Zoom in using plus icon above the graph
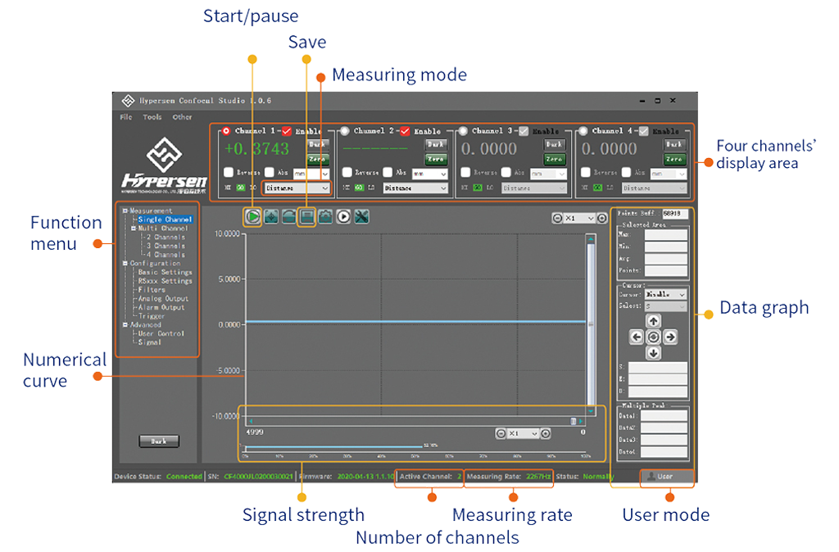The height and width of the screenshot is (552, 839). [x=602, y=218]
